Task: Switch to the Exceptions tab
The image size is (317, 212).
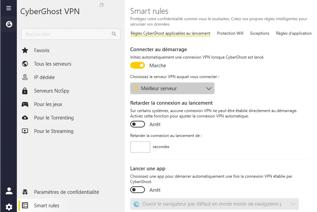Action: coord(260,33)
